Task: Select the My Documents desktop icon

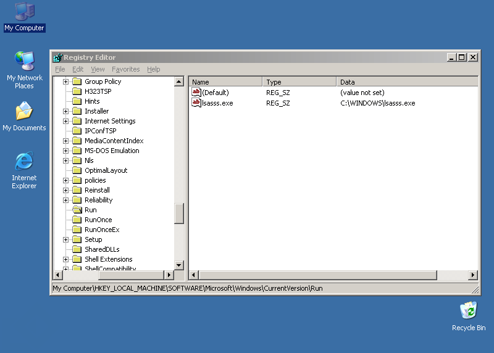Action: [x=24, y=116]
